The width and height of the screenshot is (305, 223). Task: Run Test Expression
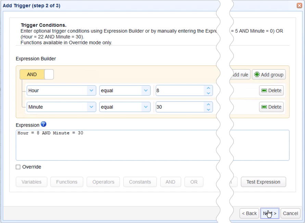[x=263, y=182]
